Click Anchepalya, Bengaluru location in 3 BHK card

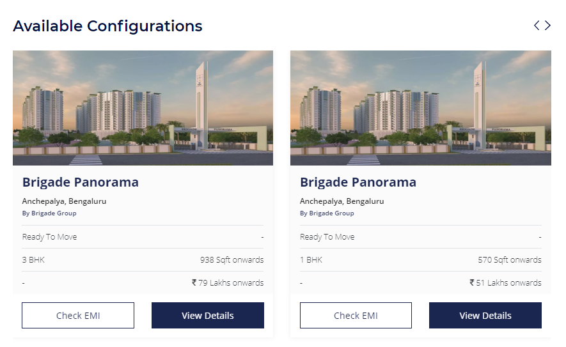[x=64, y=201]
